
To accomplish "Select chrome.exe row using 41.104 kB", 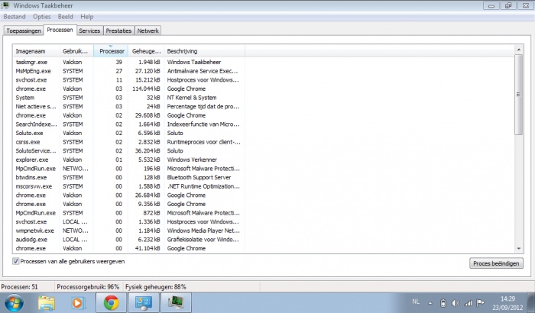I will pyautogui.click(x=128, y=248).
